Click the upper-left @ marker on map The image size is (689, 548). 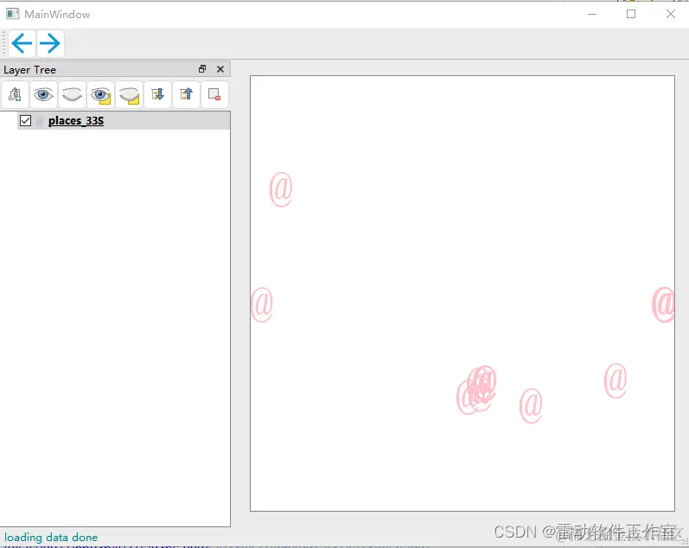tap(281, 189)
